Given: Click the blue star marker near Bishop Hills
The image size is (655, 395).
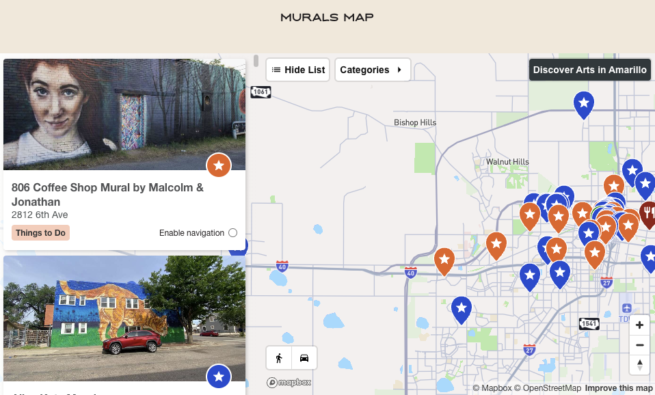Looking at the screenshot, I should (584, 105).
